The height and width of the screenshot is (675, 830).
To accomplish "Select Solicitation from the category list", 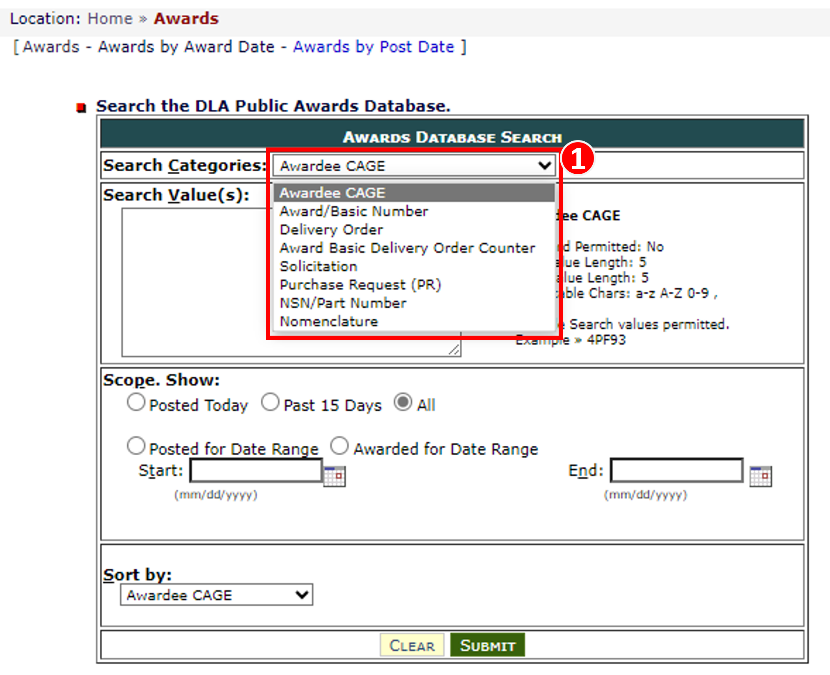I will pos(318,267).
